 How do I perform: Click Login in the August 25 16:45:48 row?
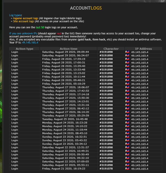14,119
